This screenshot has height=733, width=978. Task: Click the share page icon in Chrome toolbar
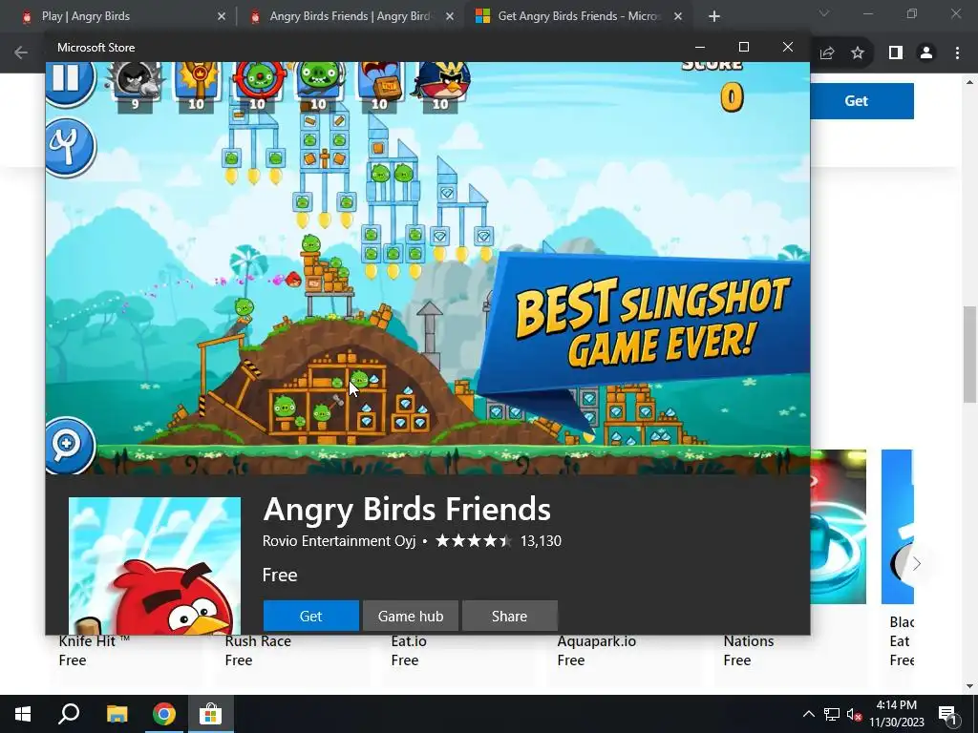[827, 53]
